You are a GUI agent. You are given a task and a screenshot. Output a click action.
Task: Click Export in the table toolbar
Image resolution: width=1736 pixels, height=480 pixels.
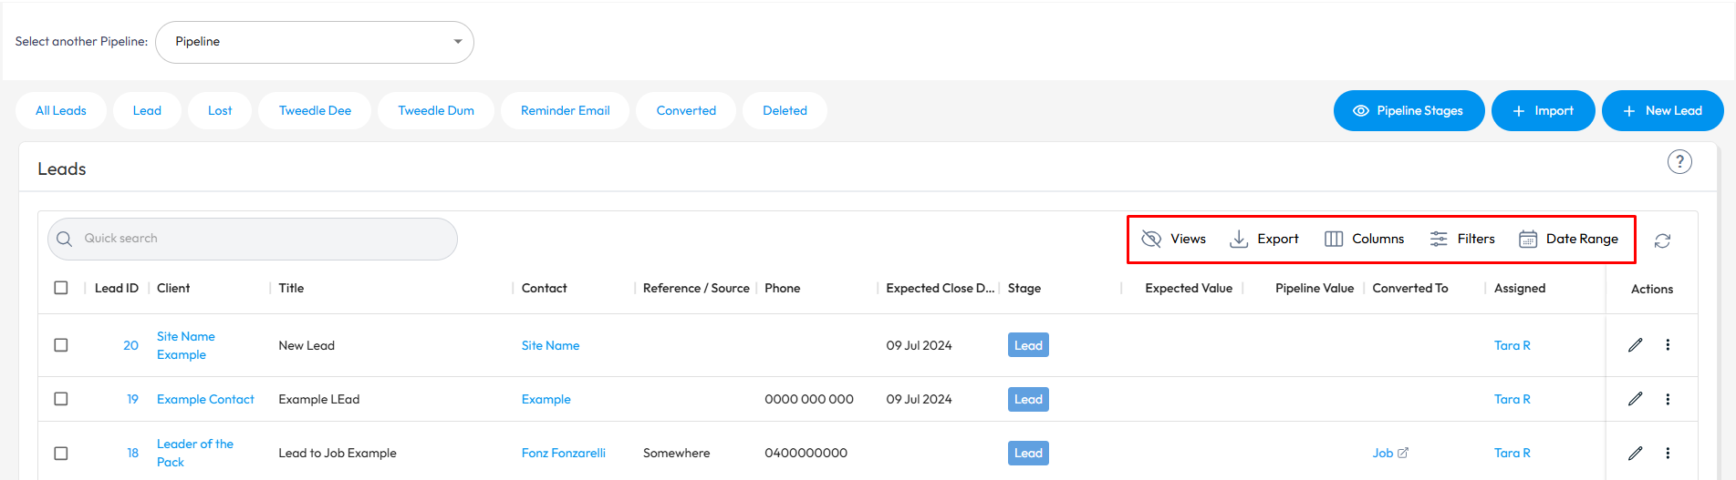[1264, 239]
